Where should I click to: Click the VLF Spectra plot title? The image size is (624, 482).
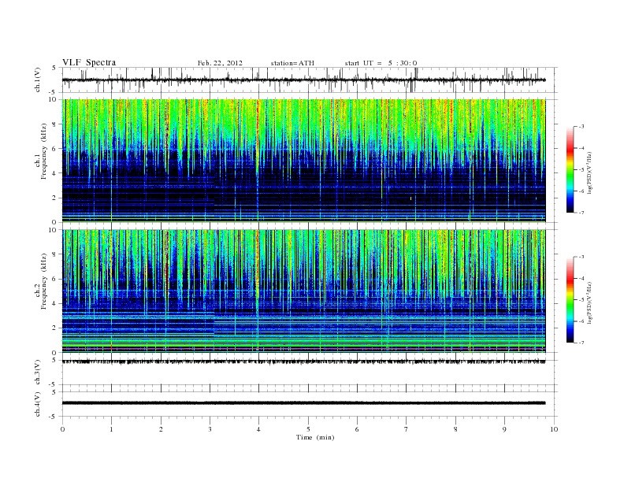coord(89,62)
